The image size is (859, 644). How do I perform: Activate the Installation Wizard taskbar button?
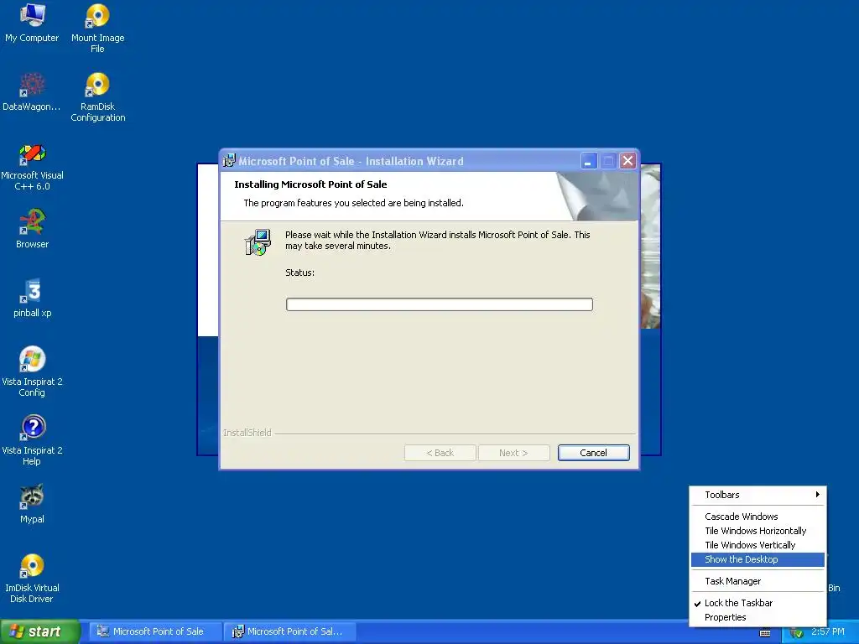[290, 631]
